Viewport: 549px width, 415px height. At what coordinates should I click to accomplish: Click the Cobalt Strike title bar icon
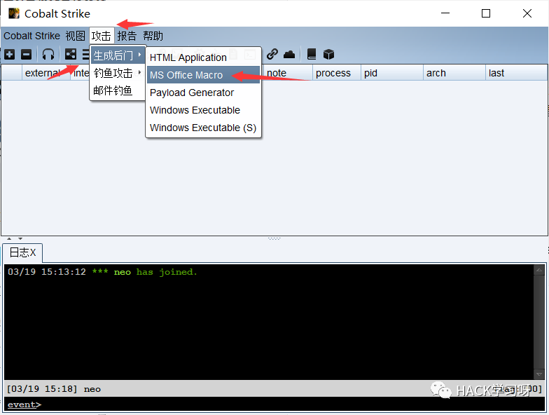click(x=14, y=13)
